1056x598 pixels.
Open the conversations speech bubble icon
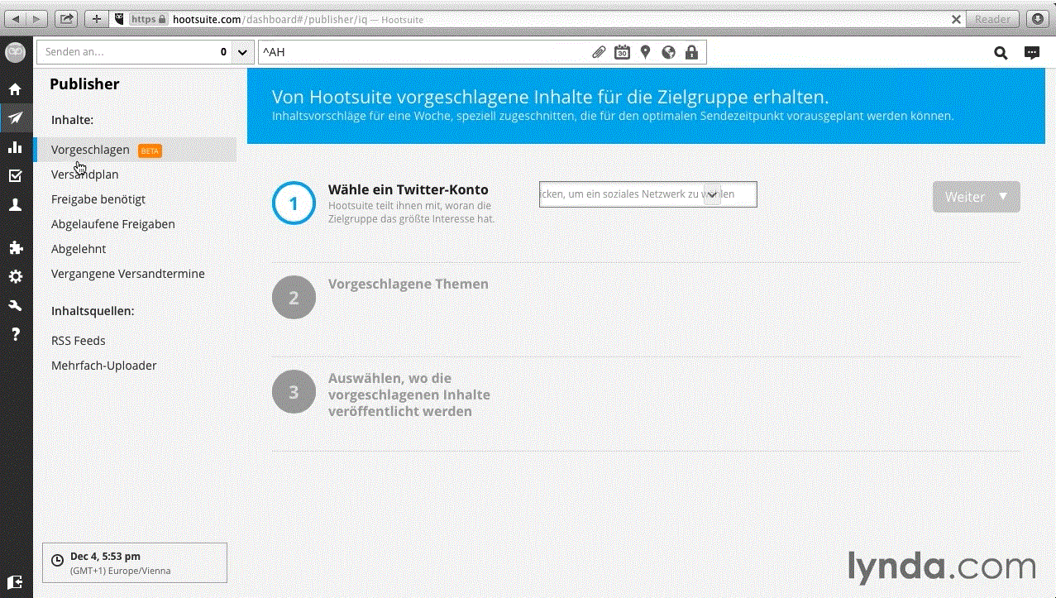(1032, 53)
